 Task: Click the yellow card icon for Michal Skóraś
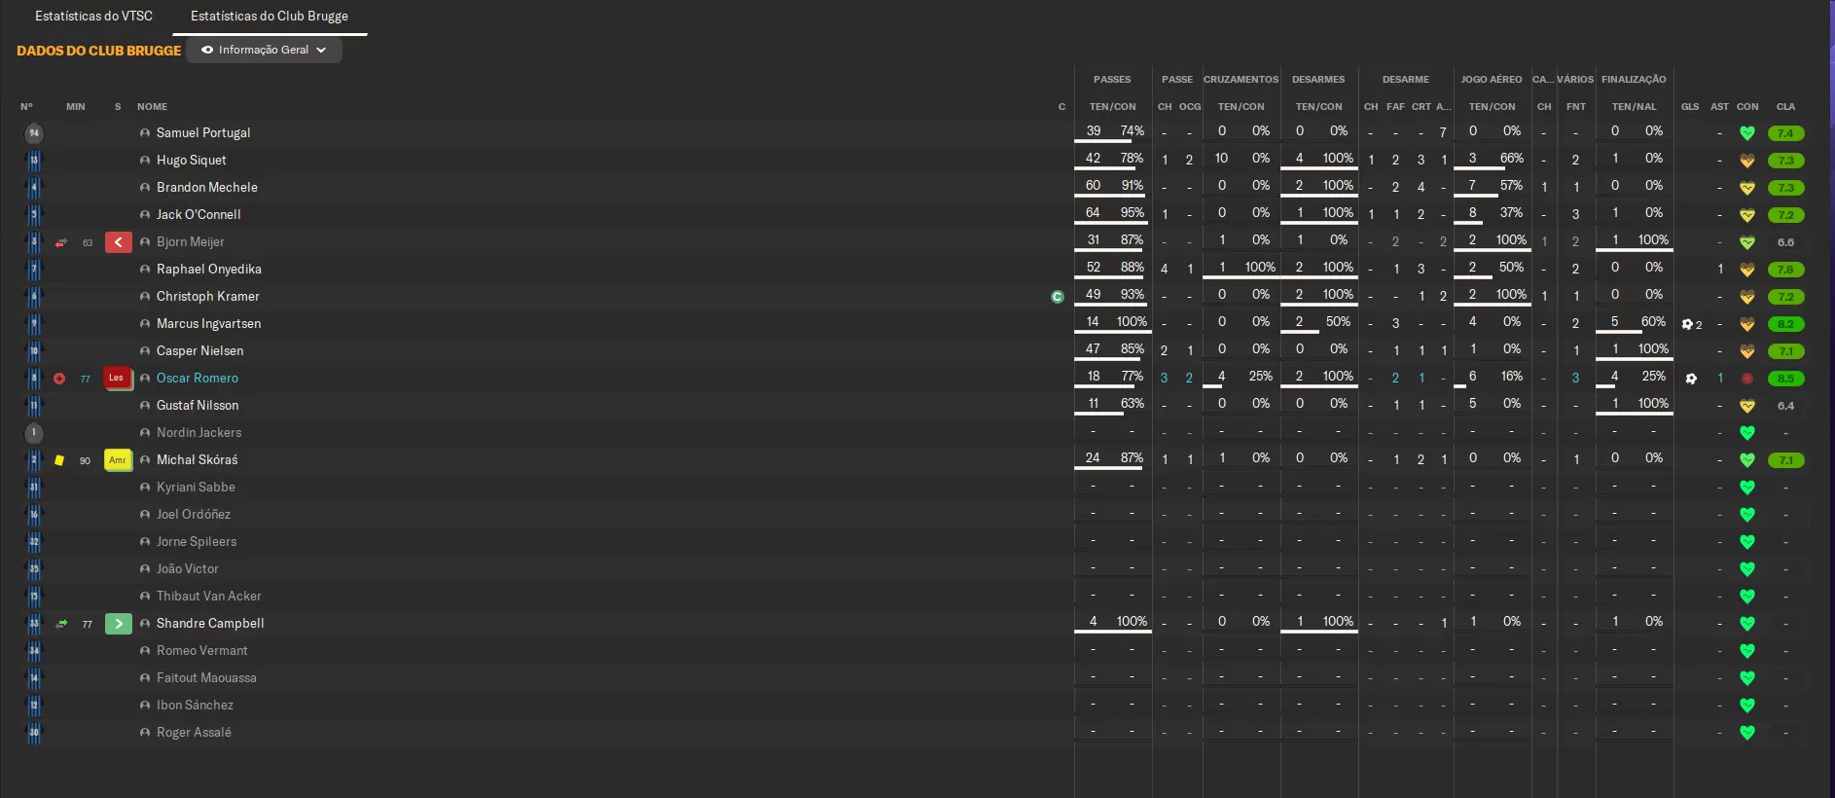pyautogui.click(x=59, y=460)
